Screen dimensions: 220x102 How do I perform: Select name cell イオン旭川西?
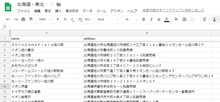pyautogui.click(x=47, y=55)
